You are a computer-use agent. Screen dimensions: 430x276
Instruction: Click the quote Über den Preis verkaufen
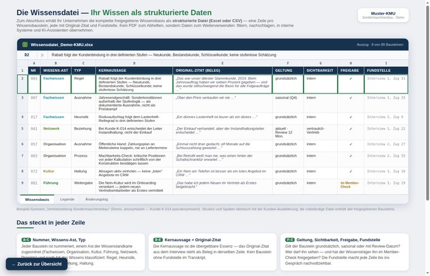pyautogui.click(x=206, y=97)
